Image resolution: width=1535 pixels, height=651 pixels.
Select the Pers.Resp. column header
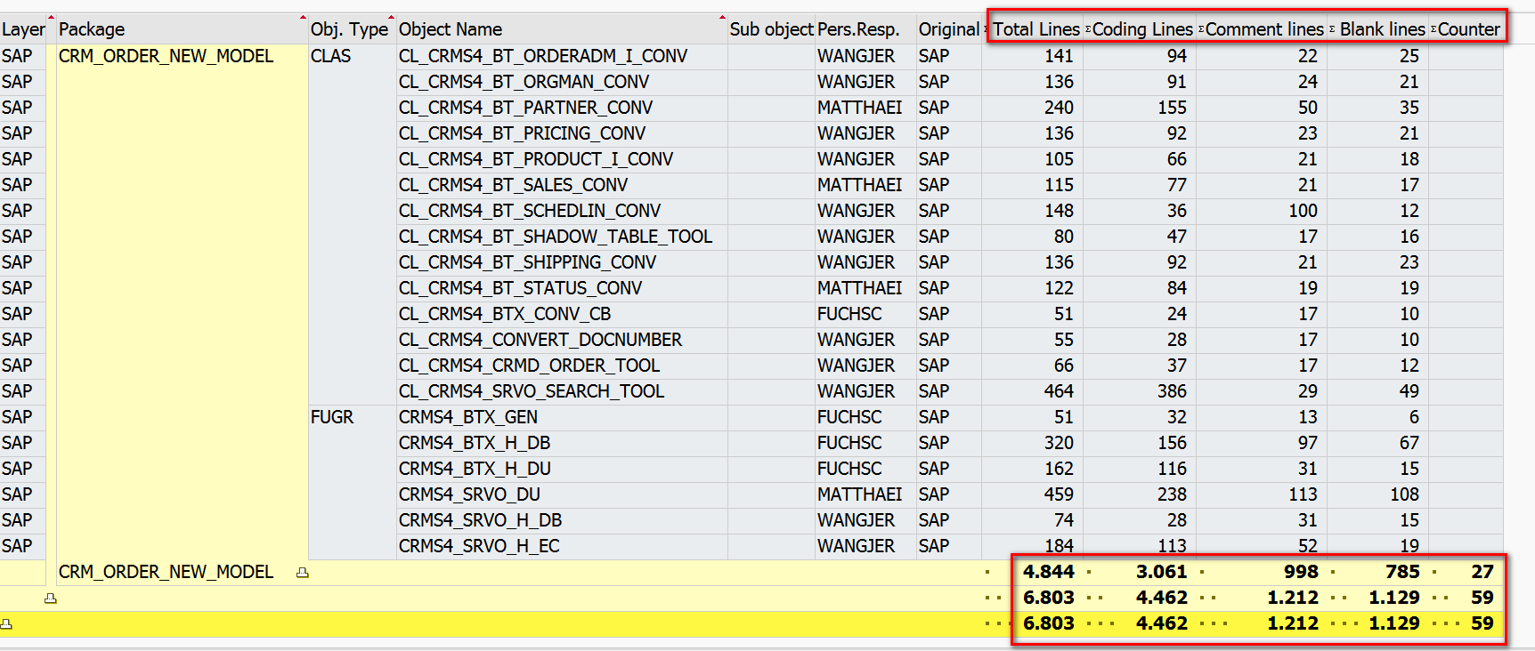pos(858,29)
